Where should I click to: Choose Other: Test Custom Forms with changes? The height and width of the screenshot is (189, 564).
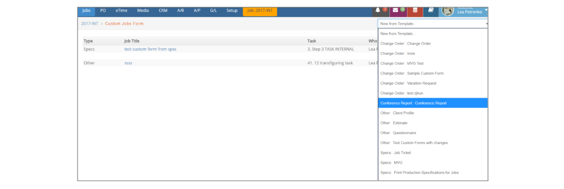point(433,143)
